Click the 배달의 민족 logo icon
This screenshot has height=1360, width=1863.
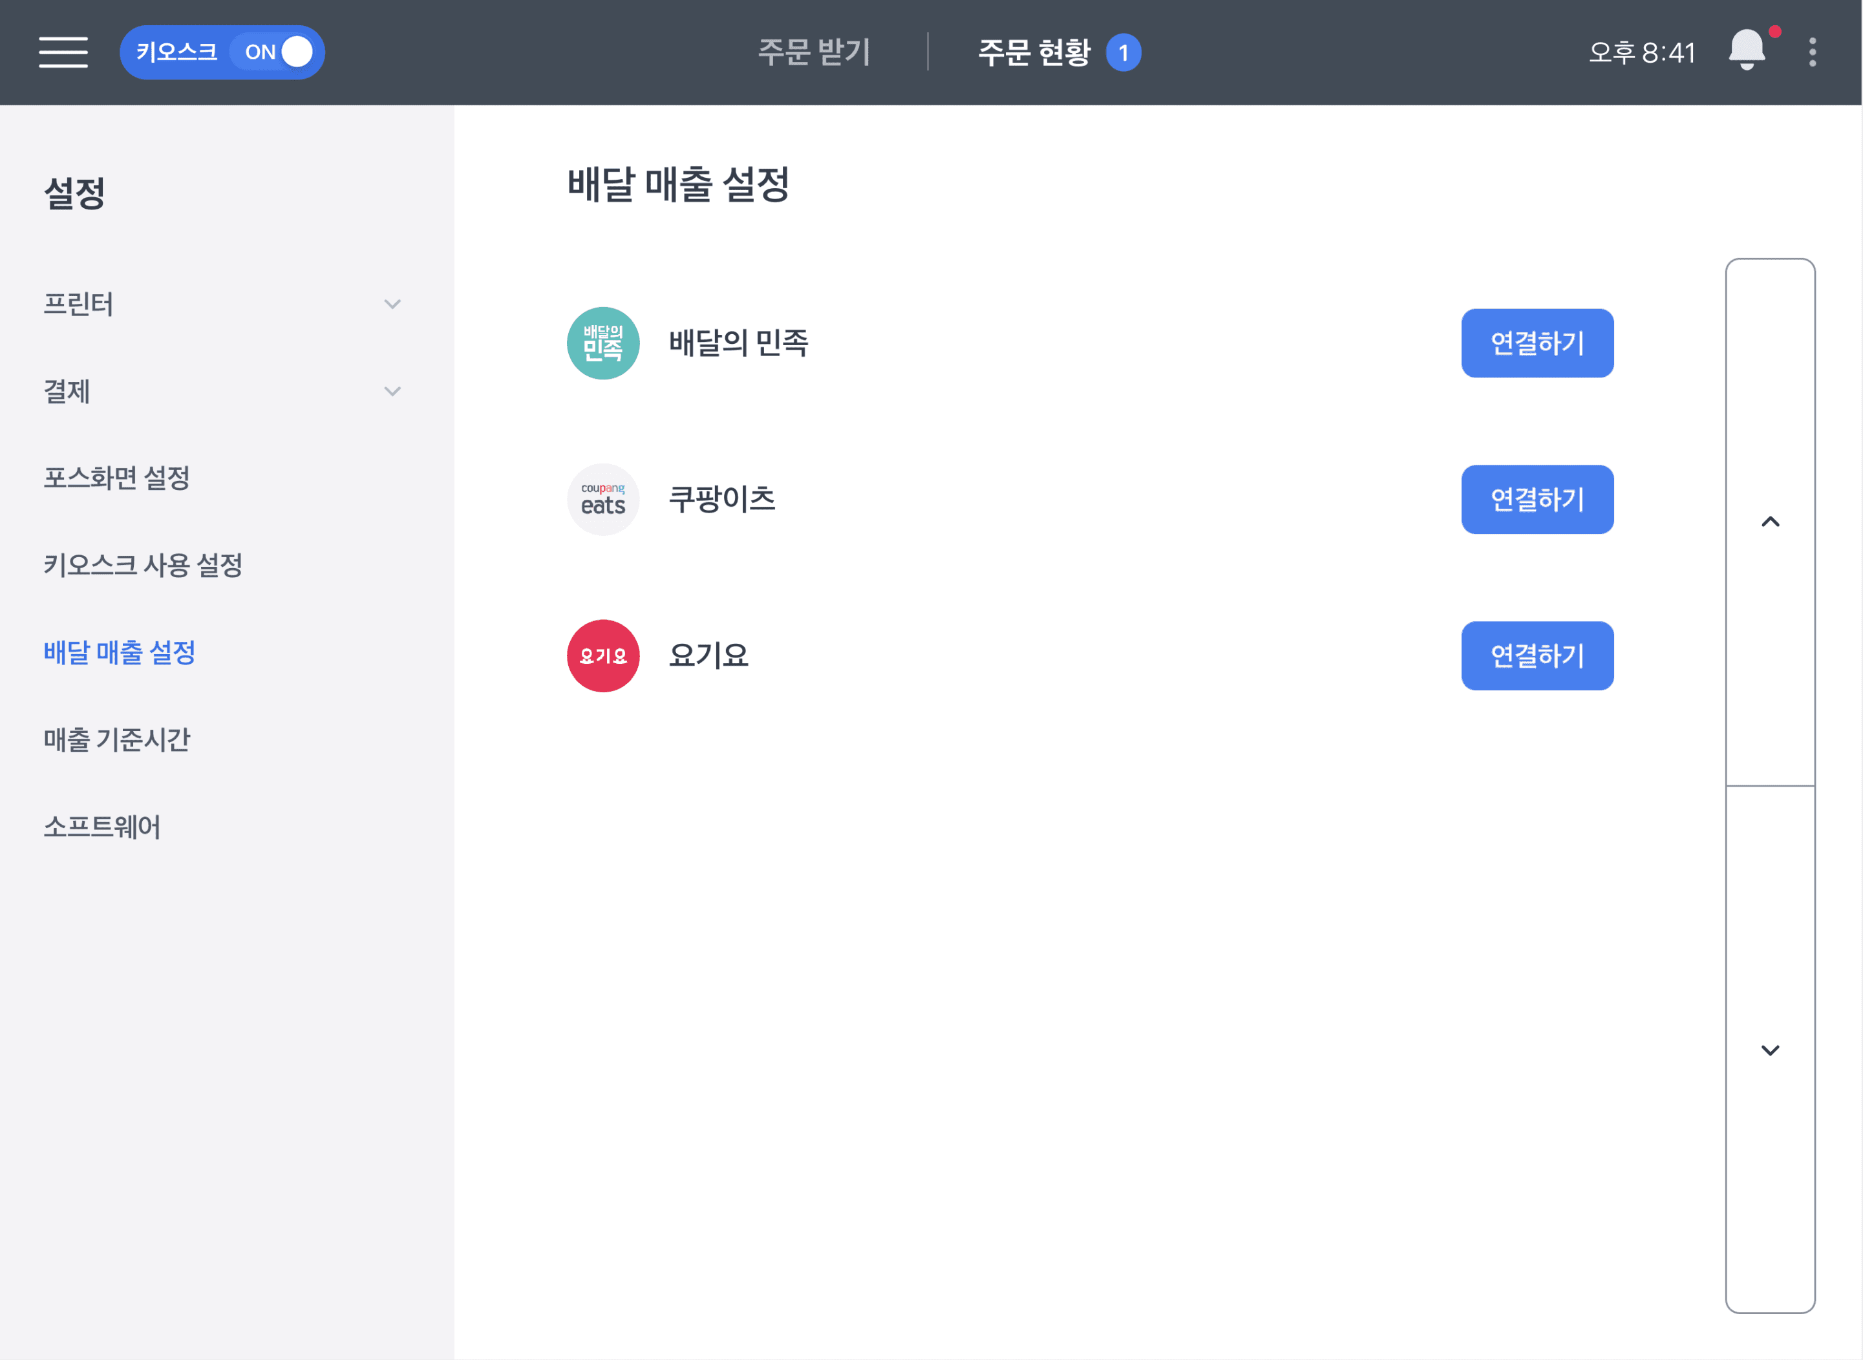click(602, 343)
